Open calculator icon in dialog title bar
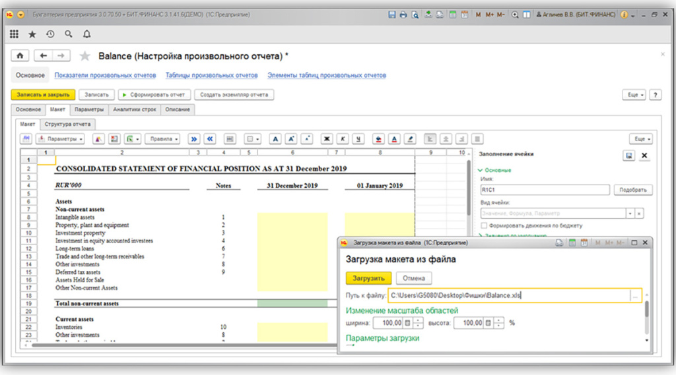Image resolution: width=676 pixels, height=375 pixels. click(x=572, y=243)
